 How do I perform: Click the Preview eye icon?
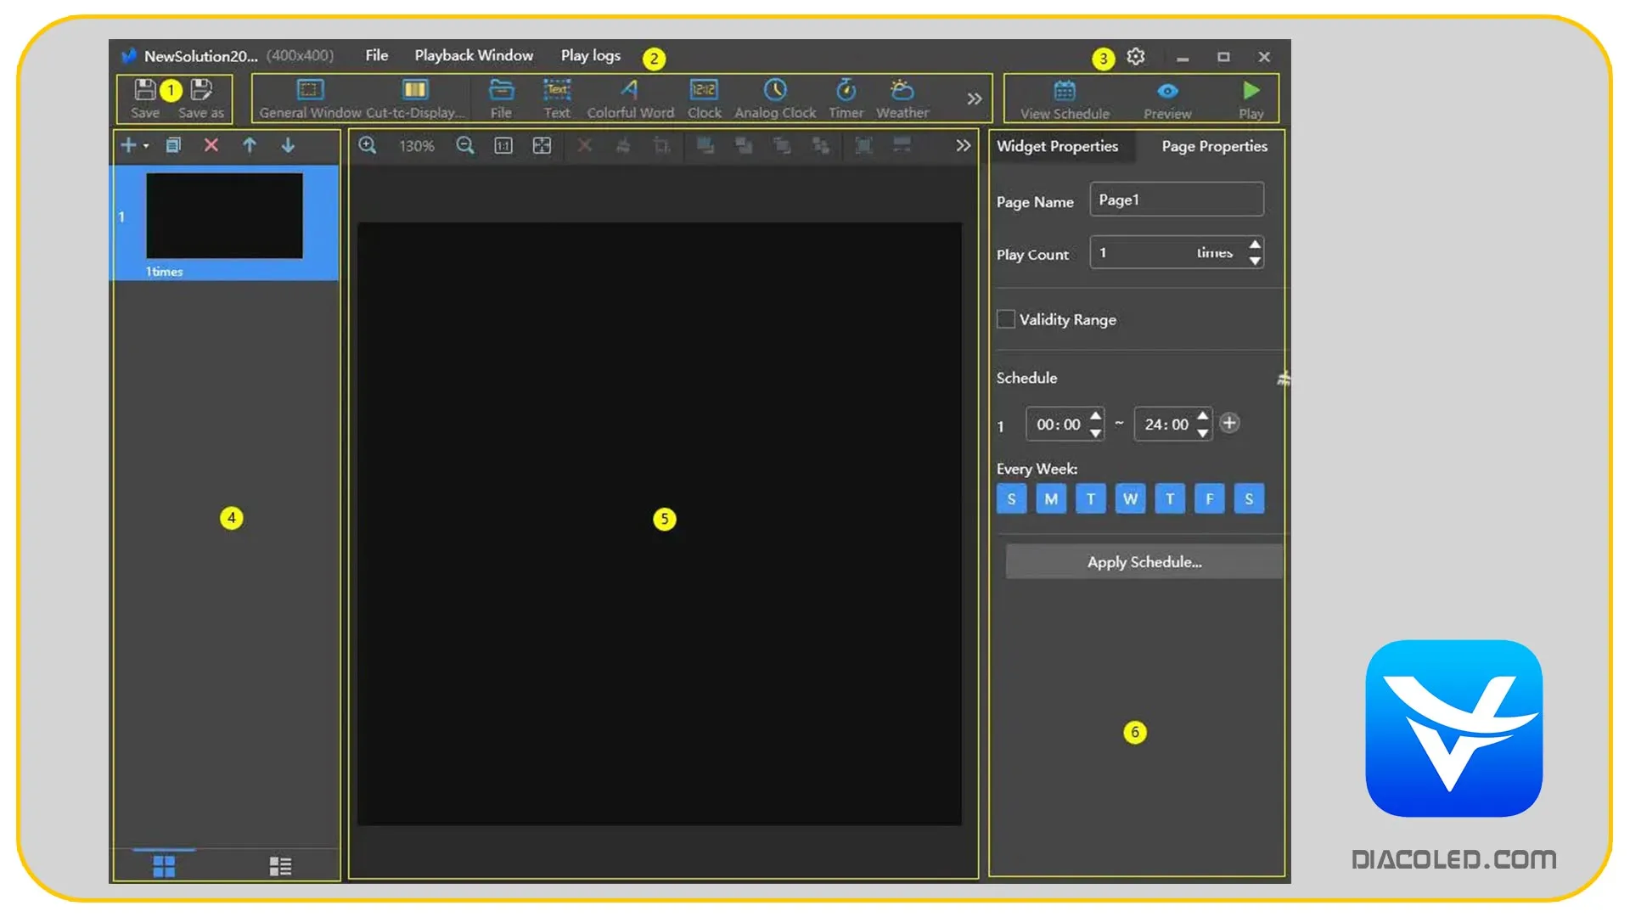[x=1167, y=91]
